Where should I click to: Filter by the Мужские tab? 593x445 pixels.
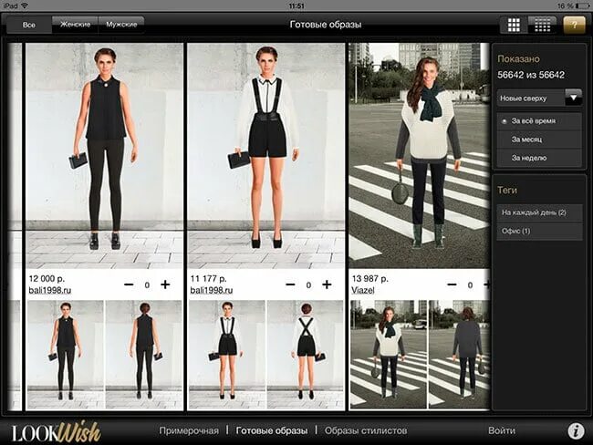click(121, 25)
